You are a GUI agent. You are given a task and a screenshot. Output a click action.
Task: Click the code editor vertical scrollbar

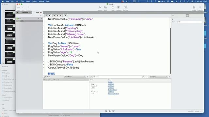point(170,50)
